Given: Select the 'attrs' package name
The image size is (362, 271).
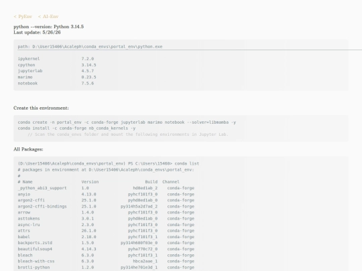Looking at the screenshot, I should (x=24, y=231).
